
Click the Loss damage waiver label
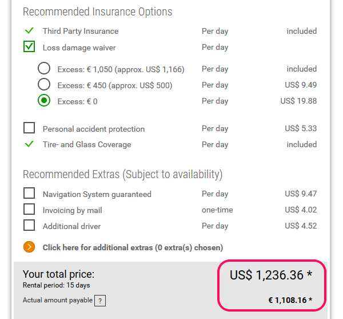pyautogui.click(x=79, y=48)
